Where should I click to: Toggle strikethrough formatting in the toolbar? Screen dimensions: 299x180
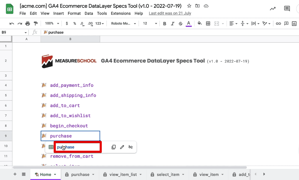(x=180, y=23)
